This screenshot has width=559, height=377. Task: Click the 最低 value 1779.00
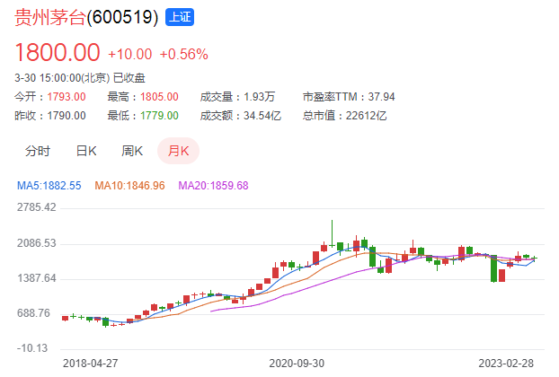(x=159, y=116)
